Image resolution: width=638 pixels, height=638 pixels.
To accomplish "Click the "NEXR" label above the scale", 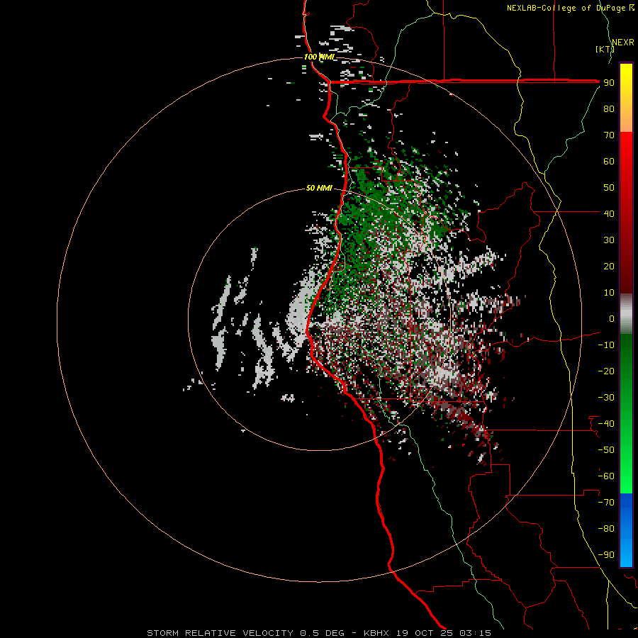I will point(622,43).
